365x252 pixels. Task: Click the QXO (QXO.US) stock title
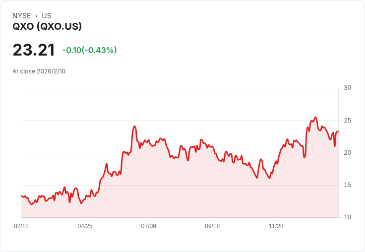[47, 27]
